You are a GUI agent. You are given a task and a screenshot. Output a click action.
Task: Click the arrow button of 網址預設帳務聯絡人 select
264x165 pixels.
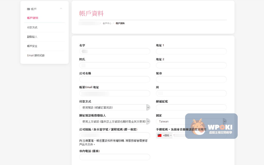(148, 121)
